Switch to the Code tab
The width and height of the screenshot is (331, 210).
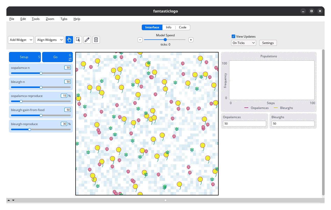click(183, 27)
